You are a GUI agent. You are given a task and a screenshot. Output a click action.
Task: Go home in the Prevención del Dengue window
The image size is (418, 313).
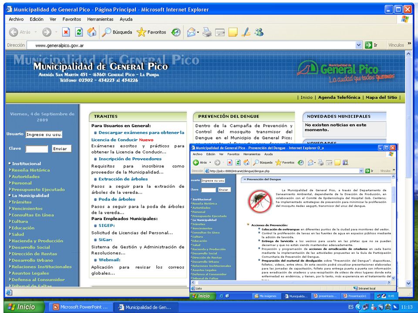[246, 162]
